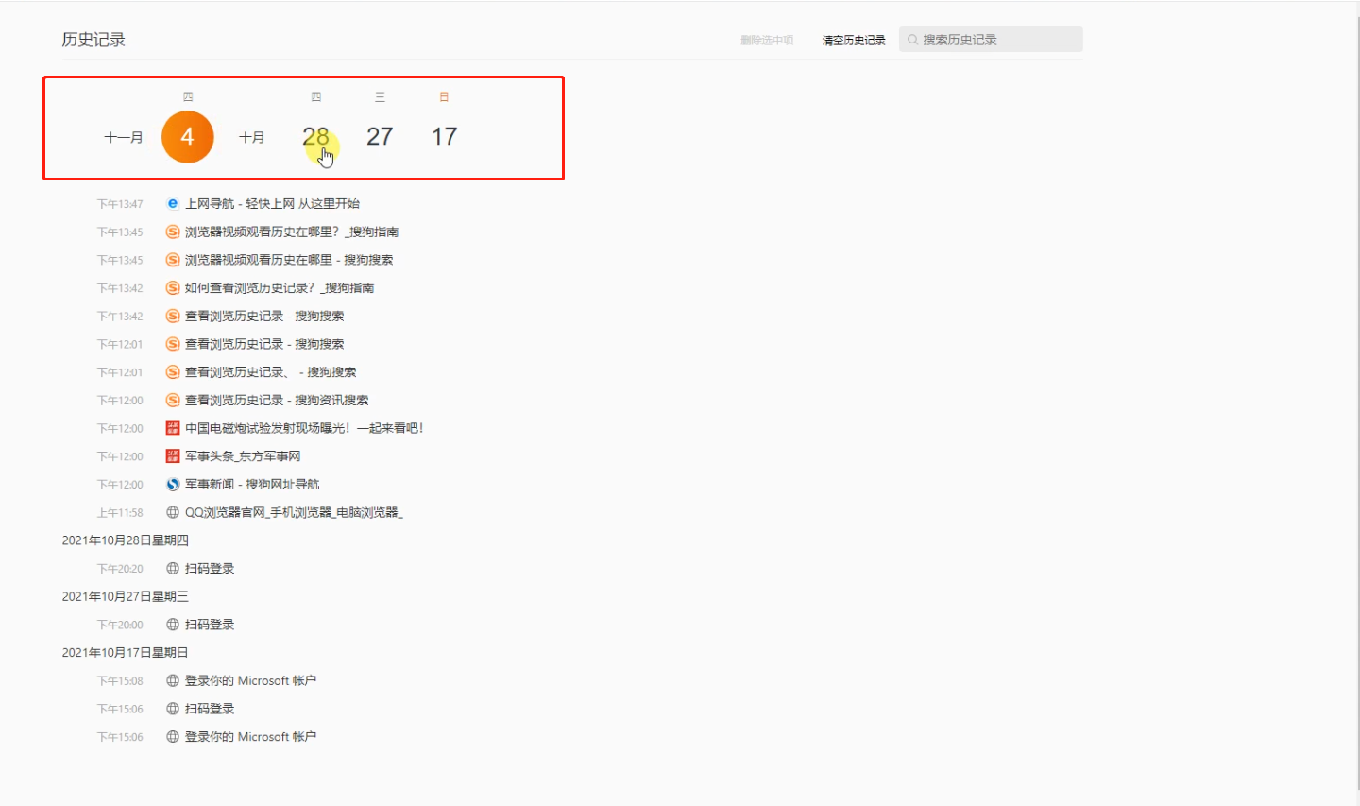The height and width of the screenshot is (806, 1360).
Task: Click globe icon of 15:06 扫码登录 entry
Action: pos(173,709)
